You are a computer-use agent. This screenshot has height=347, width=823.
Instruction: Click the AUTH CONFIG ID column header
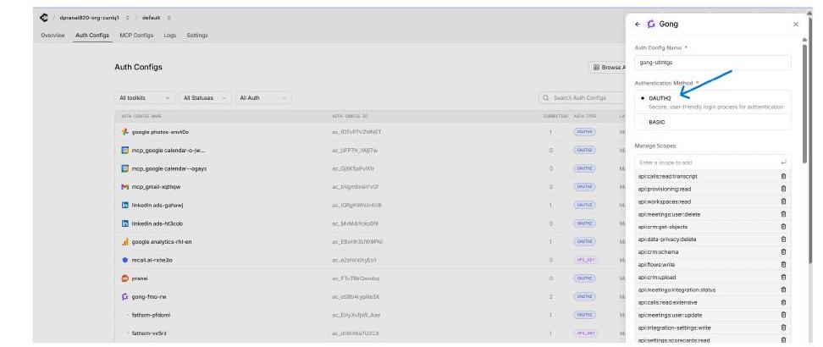(349, 116)
